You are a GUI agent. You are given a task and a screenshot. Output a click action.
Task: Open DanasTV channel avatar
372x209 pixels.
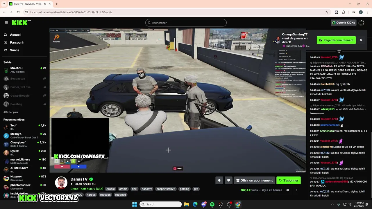61,182
